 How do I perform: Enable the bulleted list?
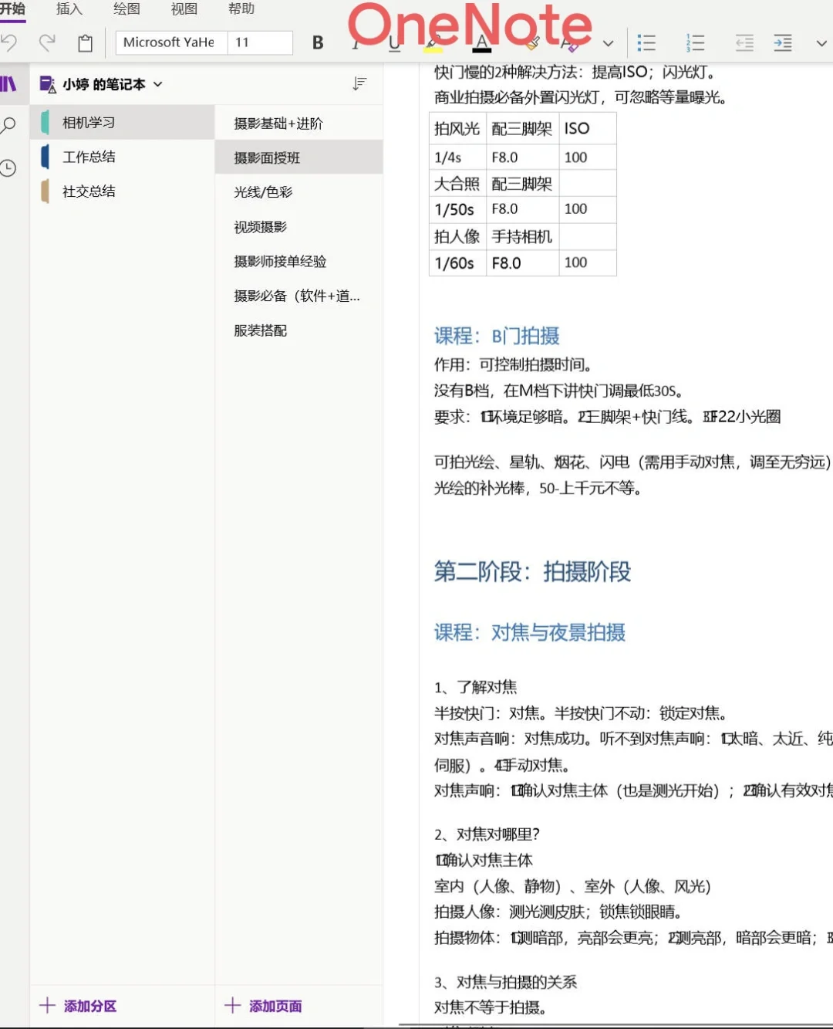point(647,43)
